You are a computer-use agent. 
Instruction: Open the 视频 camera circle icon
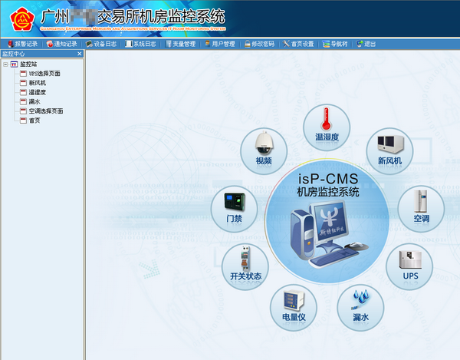click(264, 151)
